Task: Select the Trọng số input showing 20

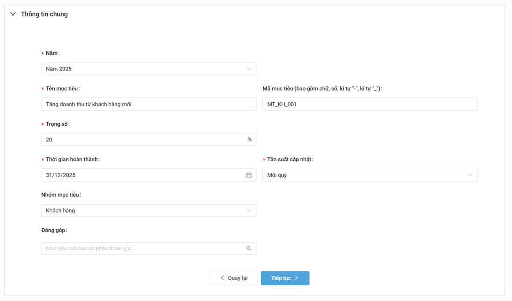Action: pyautogui.click(x=141, y=140)
